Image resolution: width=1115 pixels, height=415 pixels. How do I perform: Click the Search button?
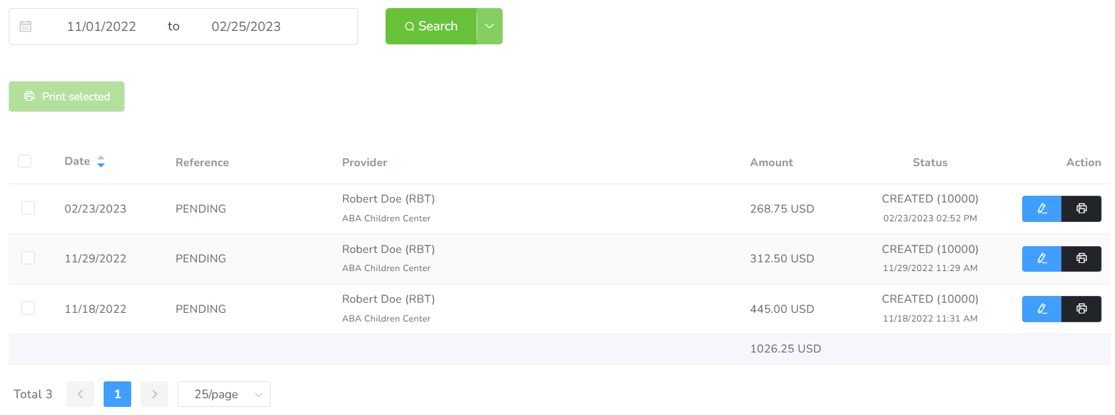[431, 26]
